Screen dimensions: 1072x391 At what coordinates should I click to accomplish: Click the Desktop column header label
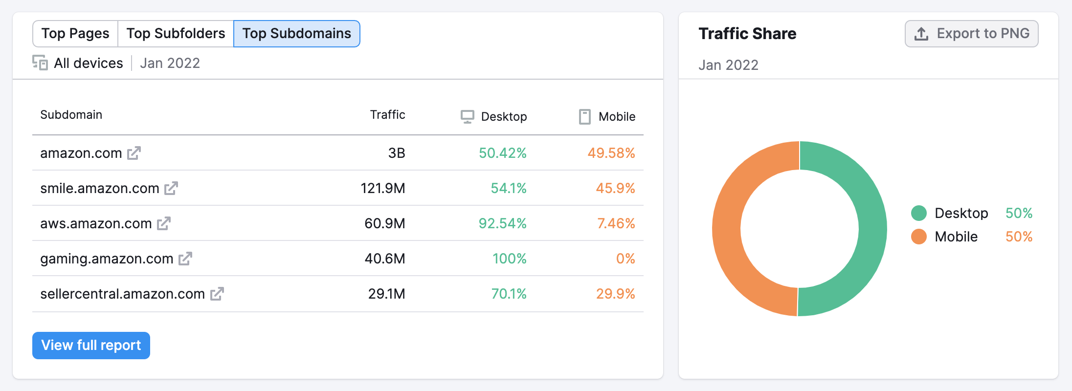point(504,117)
